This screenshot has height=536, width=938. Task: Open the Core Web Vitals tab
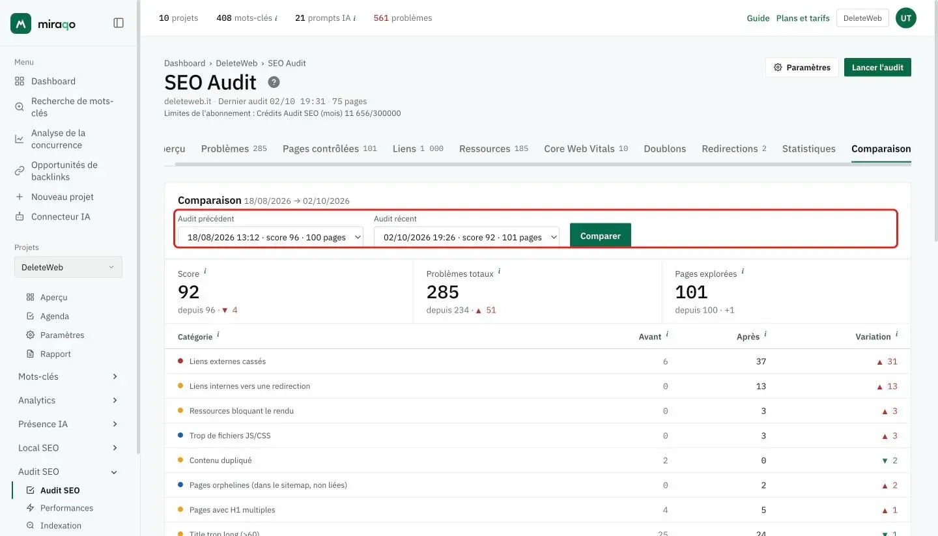pyautogui.click(x=586, y=148)
